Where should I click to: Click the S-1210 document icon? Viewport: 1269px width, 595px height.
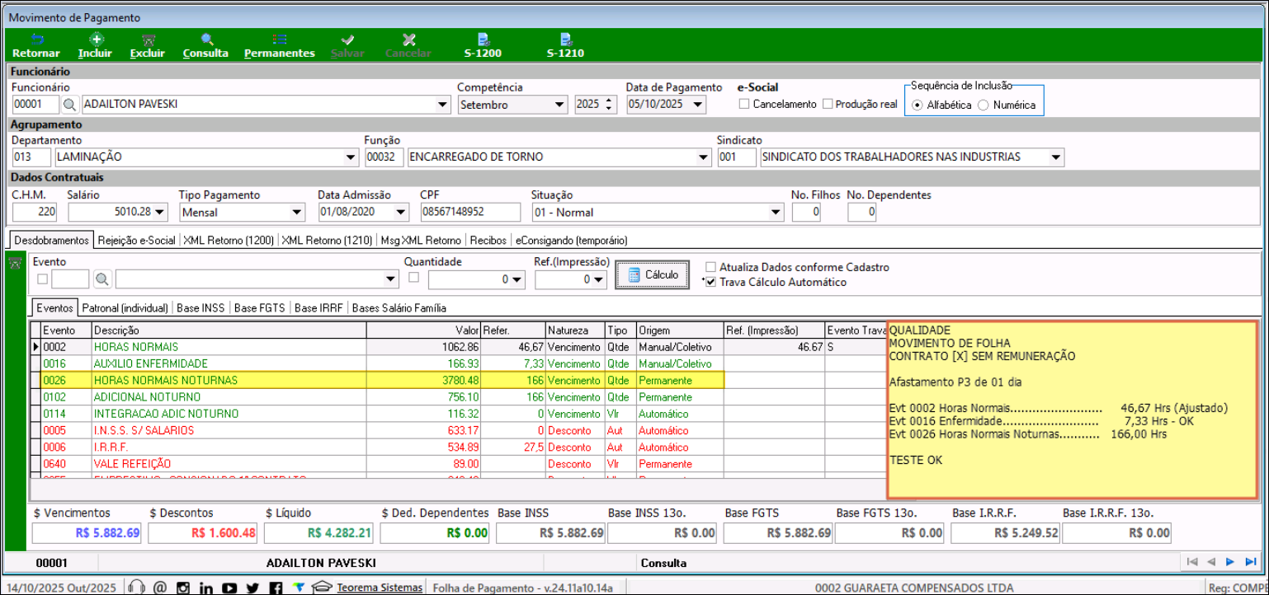(x=565, y=40)
